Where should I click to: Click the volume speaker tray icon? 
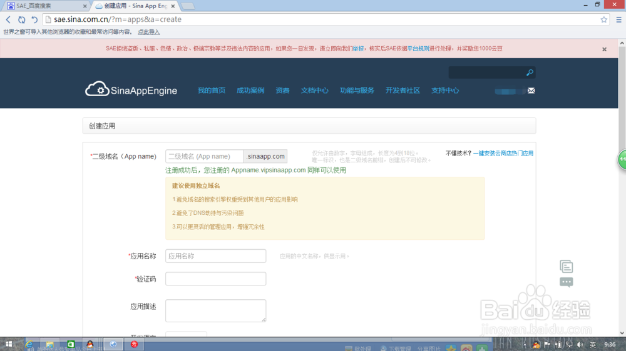pyautogui.click(x=580, y=345)
